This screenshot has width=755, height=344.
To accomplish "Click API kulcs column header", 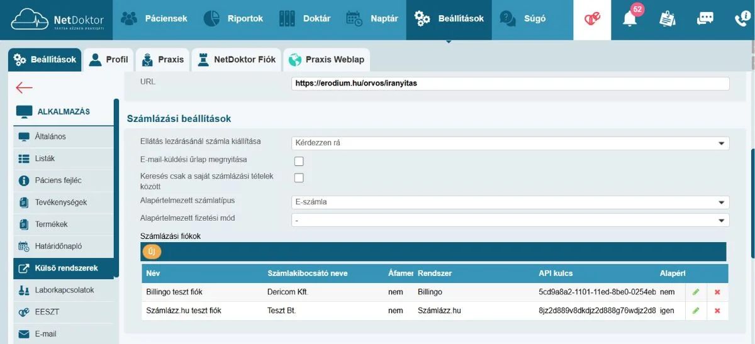I will click(595, 274).
